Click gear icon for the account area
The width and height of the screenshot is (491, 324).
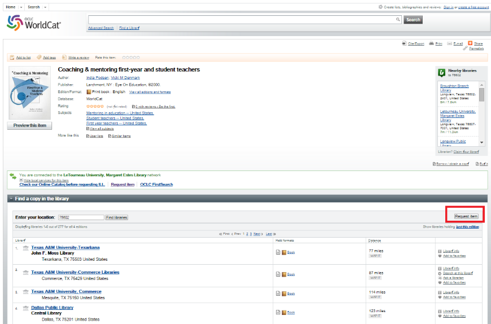380,7
